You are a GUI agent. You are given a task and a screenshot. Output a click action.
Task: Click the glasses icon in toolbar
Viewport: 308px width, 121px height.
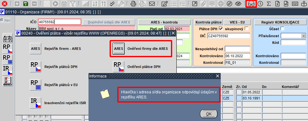(x=251, y=3)
